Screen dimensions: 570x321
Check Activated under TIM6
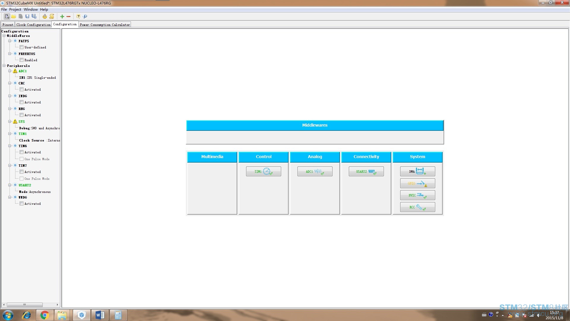click(x=22, y=152)
